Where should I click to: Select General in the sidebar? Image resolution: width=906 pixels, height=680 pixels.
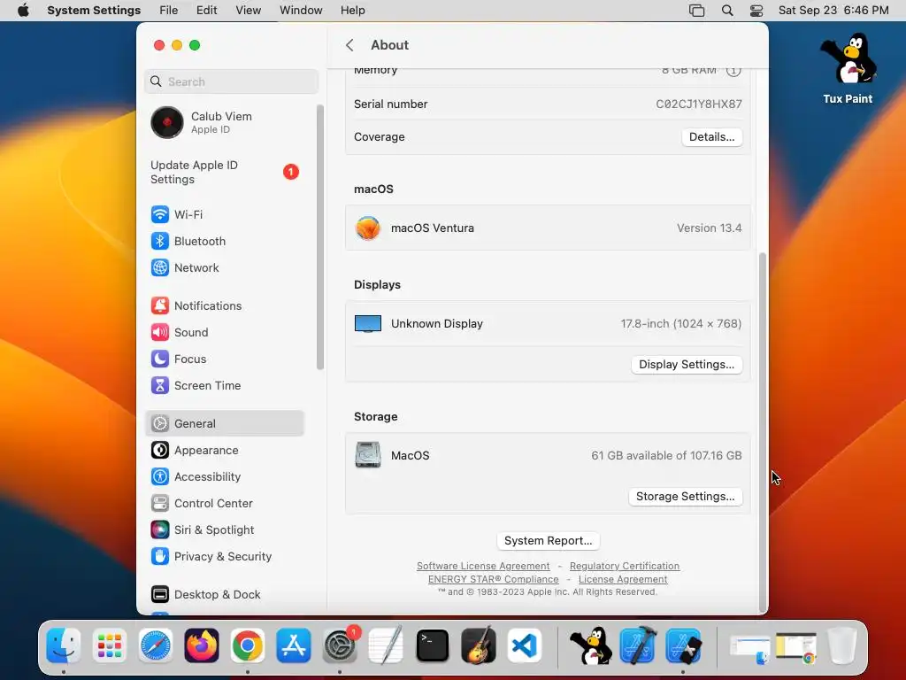[224, 424]
